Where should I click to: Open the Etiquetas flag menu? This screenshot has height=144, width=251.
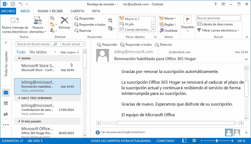[x=188, y=24]
